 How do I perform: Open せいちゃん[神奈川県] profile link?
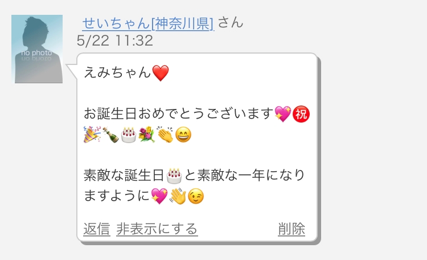click(x=148, y=23)
